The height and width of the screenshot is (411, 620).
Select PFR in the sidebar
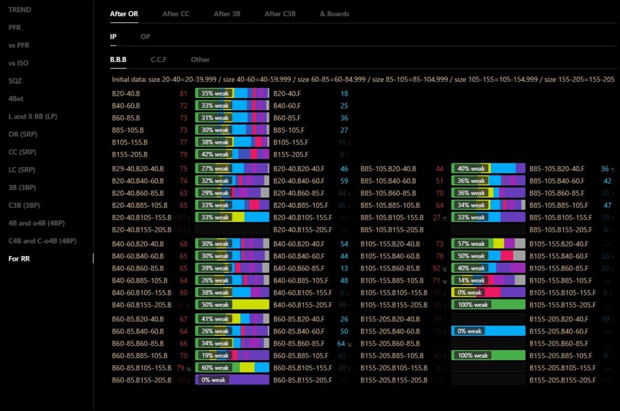15,28
